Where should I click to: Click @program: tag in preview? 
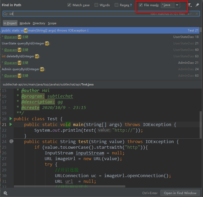[x=33, y=96]
